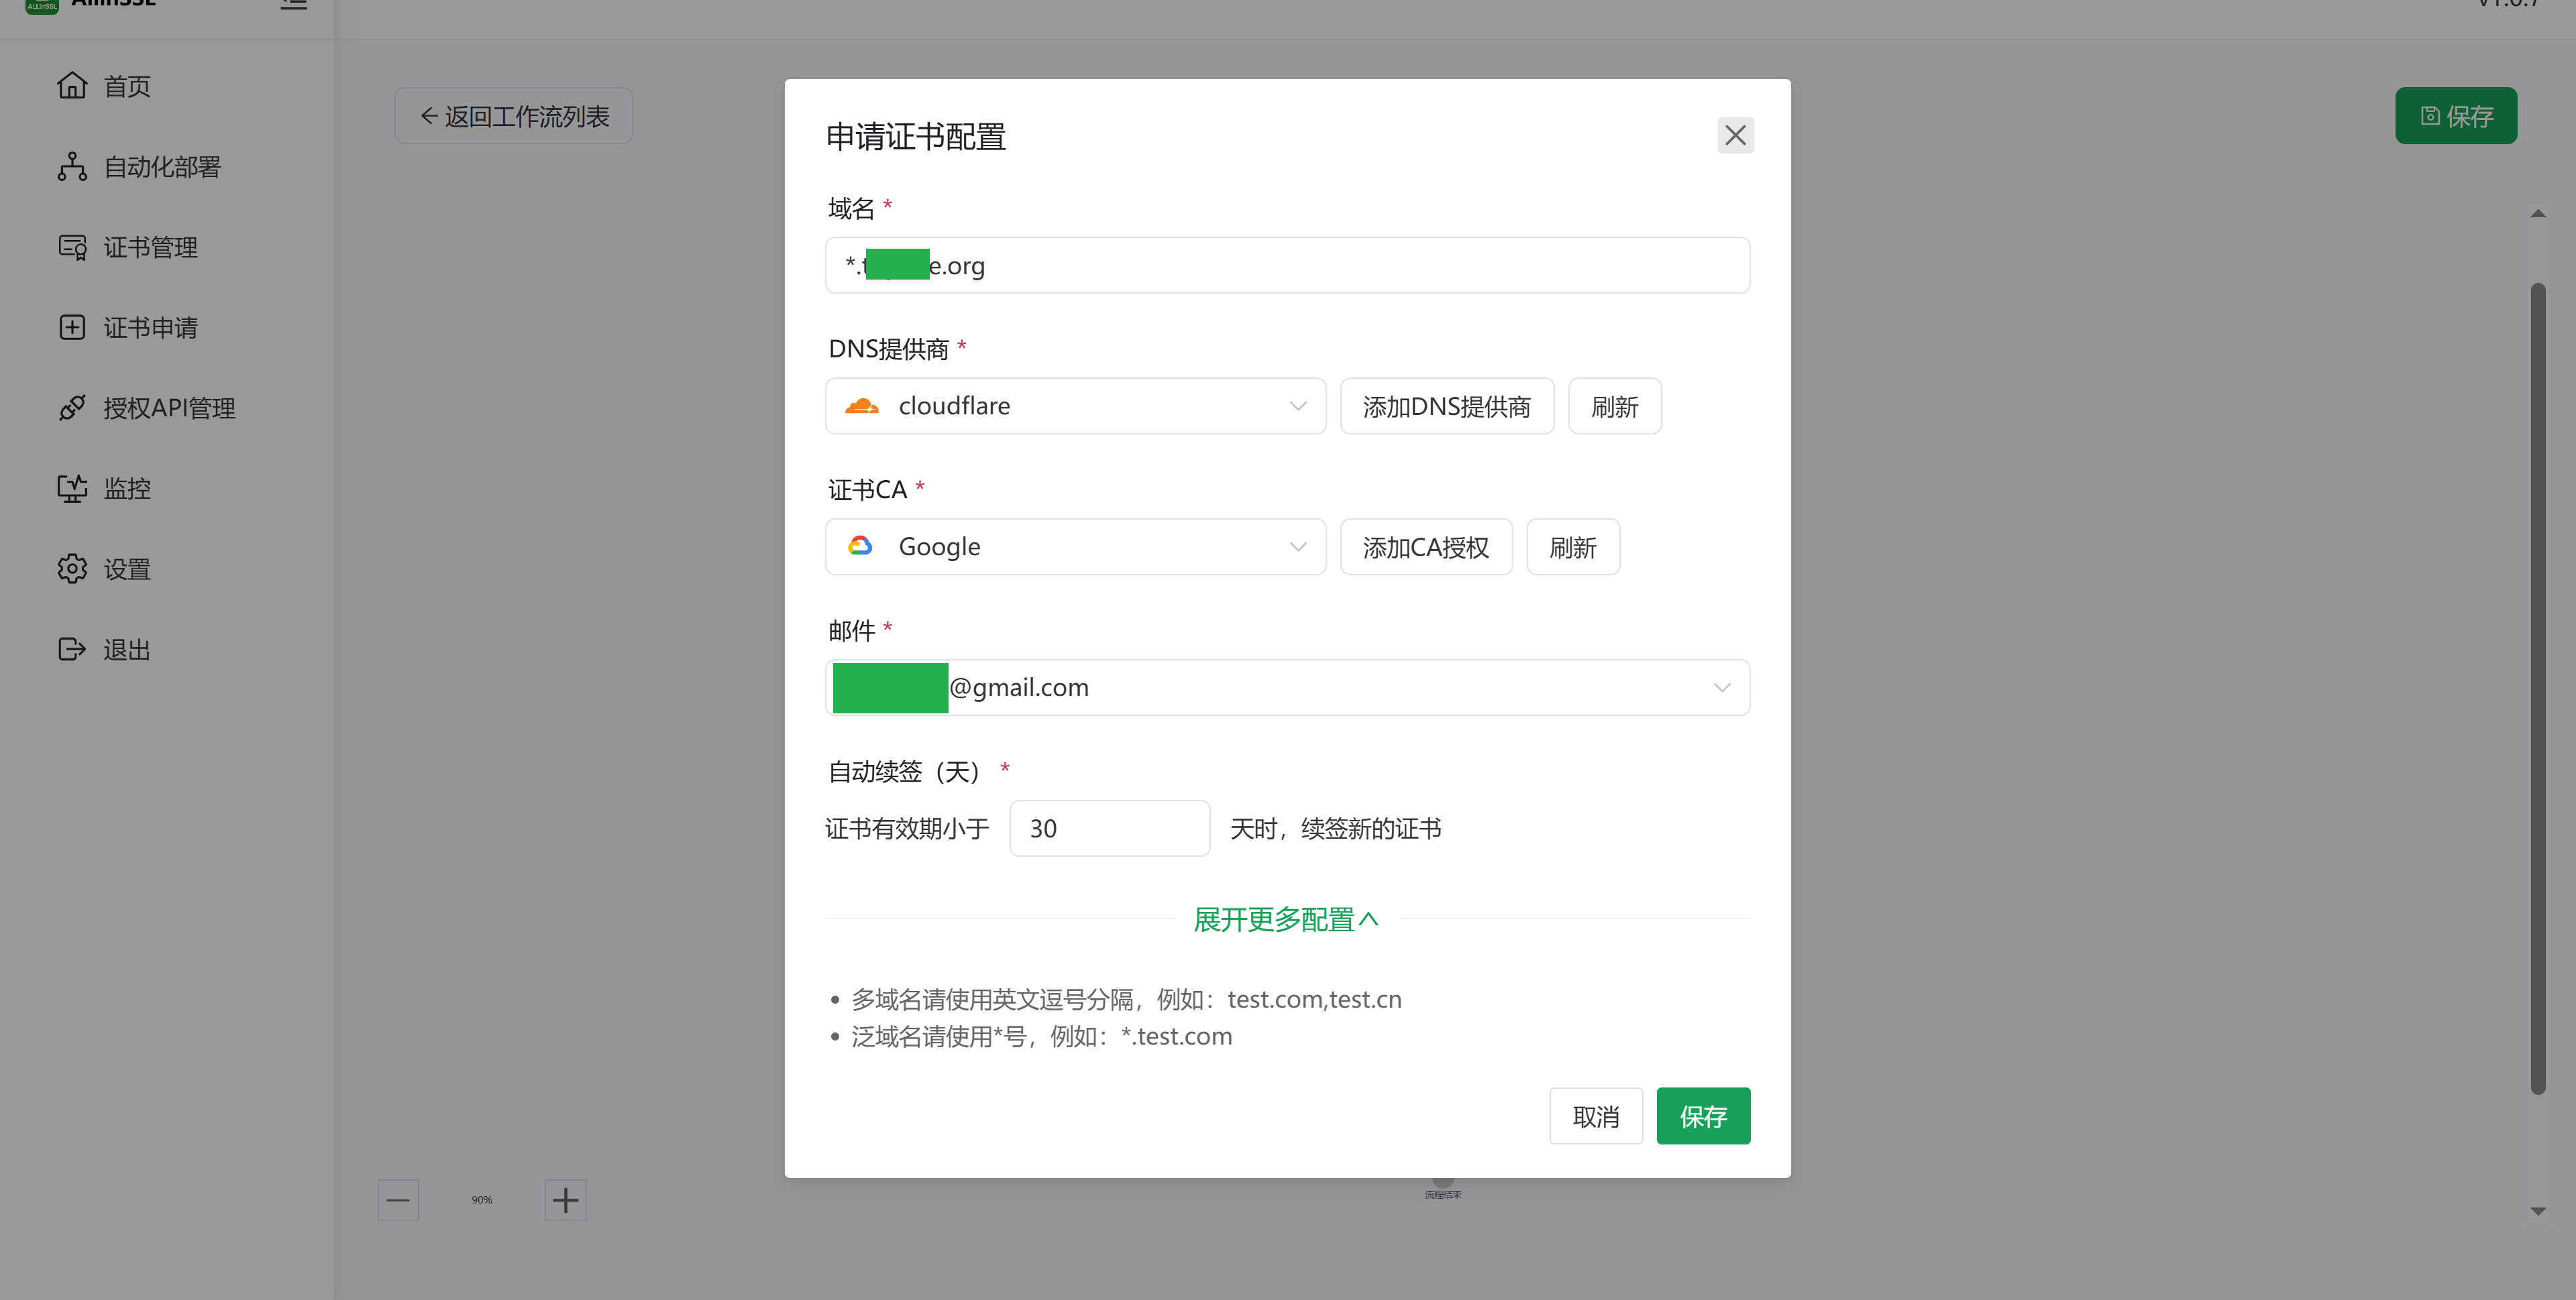Open the 证书CA Google dropdown
The image size is (2576, 1300).
point(1076,546)
